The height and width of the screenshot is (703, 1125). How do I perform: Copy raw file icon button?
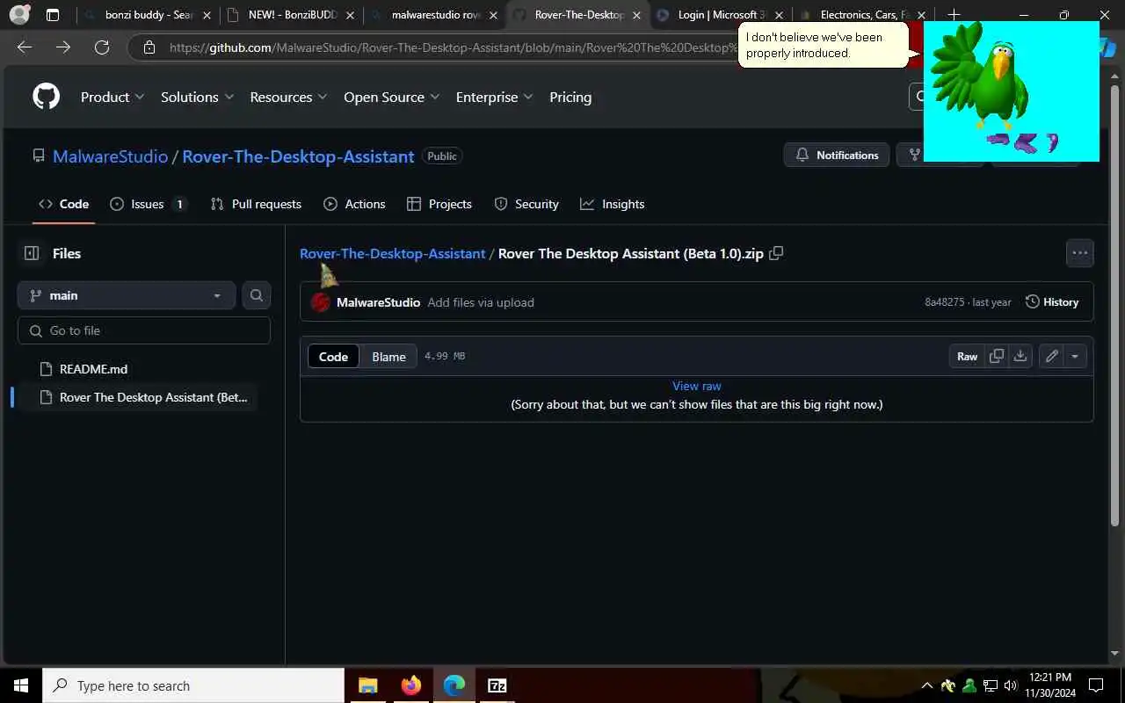coord(997,356)
